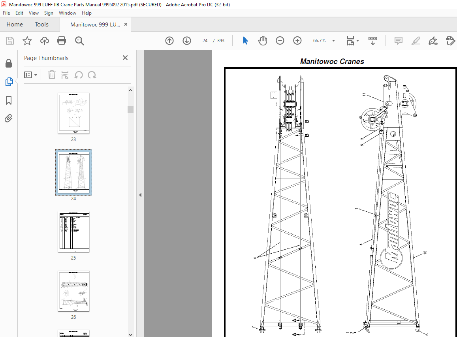Screen dimensions: 457x337
Task: Close the Manitowoc 999 document tab
Action: point(126,24)
